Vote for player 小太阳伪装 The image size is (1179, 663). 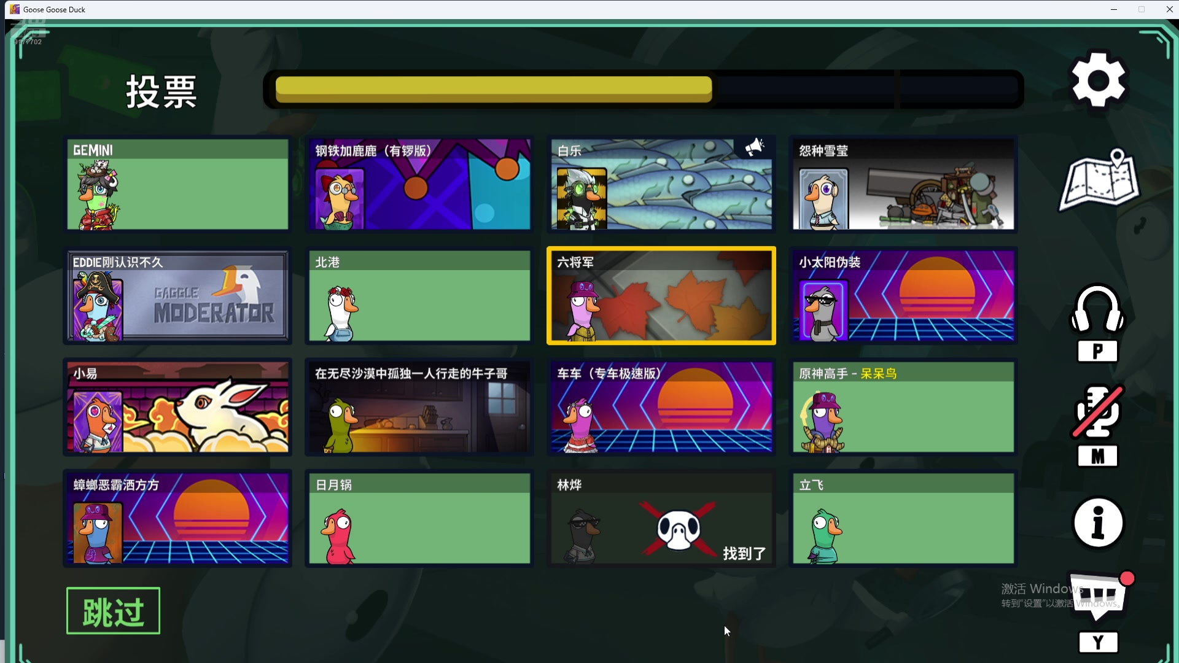coord(903,296)
